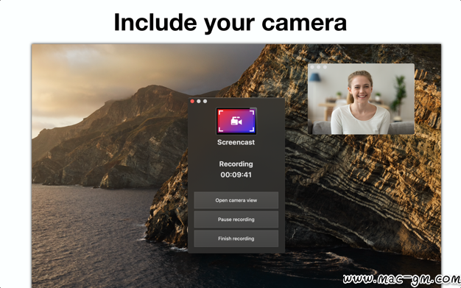Pause the recording
461x288 pixels.
pyautogui.click(x=236, y=219)
